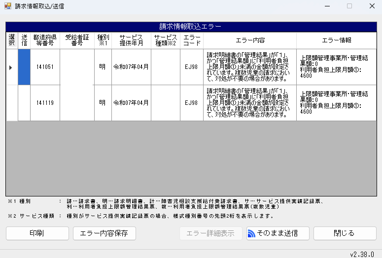This screenshot has width=382, height=258.
Task: Click the 受給者証番号 column header
Action: click(x=77, y=40)
